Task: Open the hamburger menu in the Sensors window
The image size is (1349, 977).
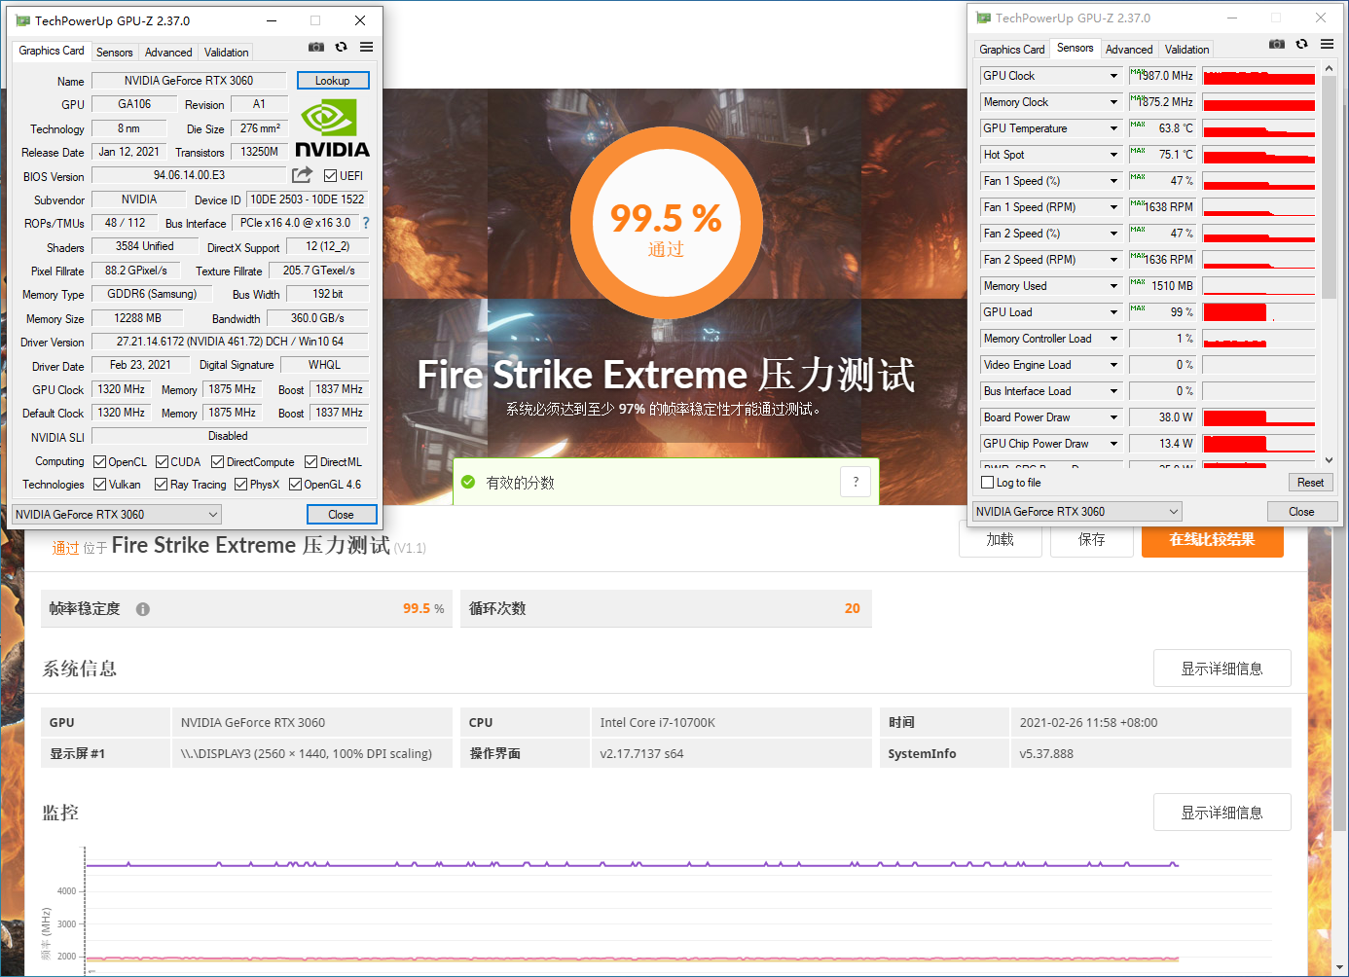Action: pos(1327,44)
